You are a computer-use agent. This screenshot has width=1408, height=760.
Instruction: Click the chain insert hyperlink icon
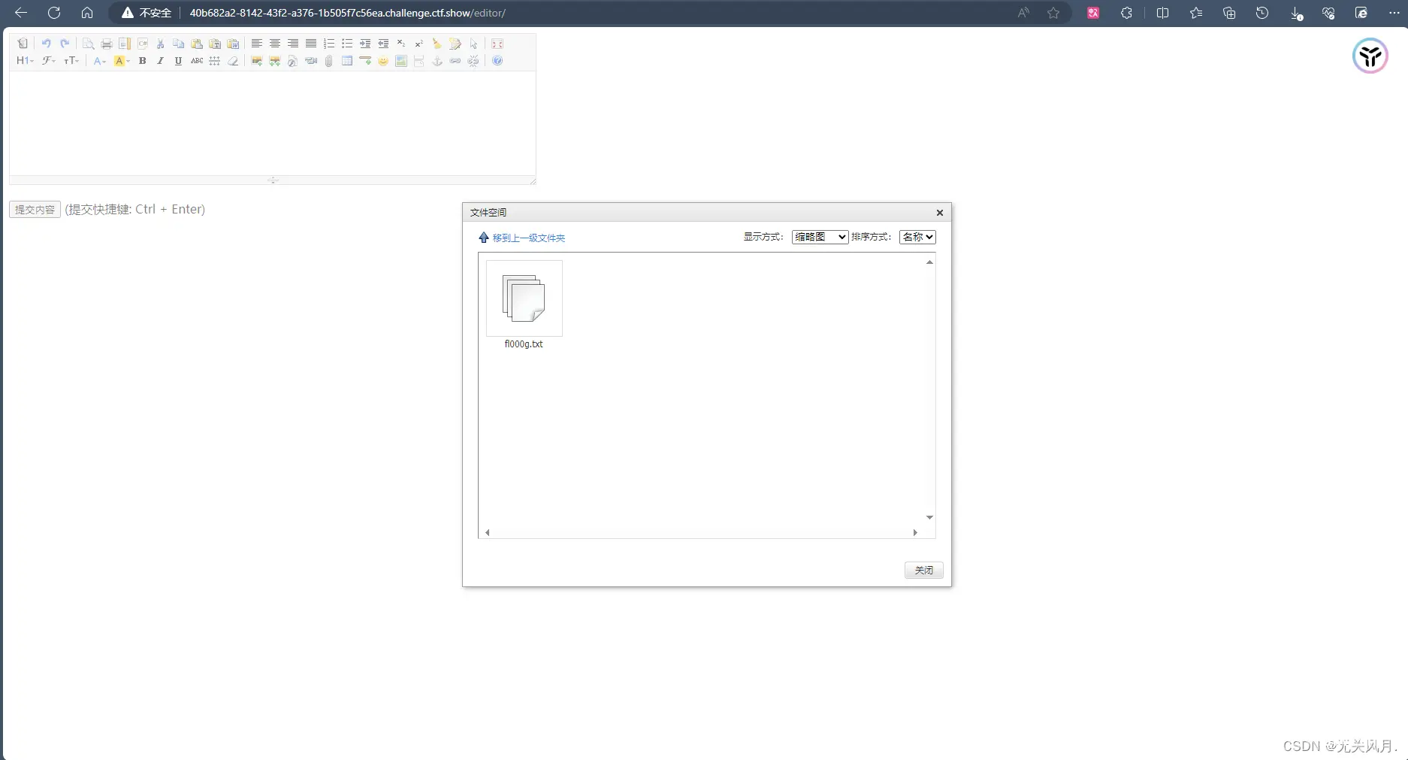click(x=455, y=61)
